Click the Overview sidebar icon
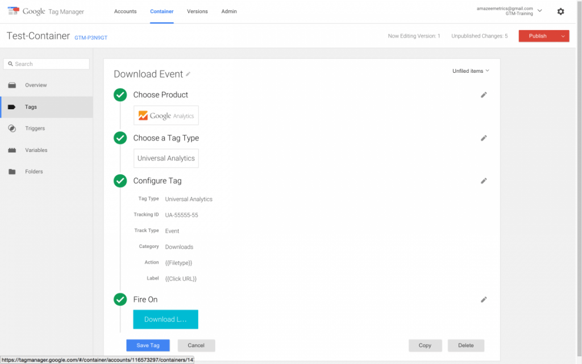The width and height of the screenshot is (582, 364). [12, 85]
